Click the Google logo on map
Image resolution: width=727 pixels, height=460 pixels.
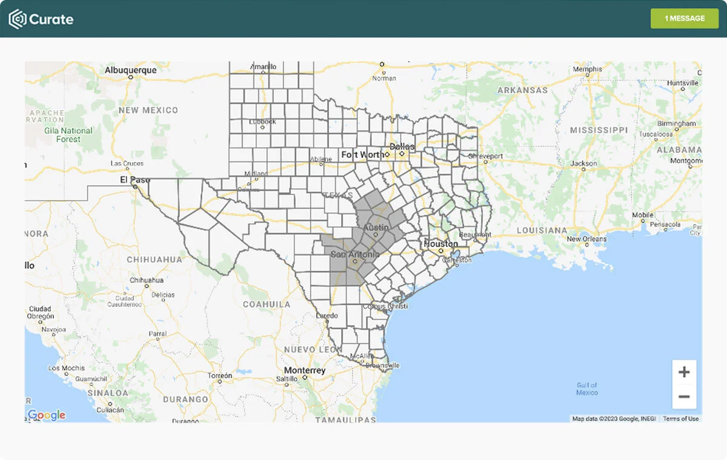pyautogui.click(x=47, y=415)
